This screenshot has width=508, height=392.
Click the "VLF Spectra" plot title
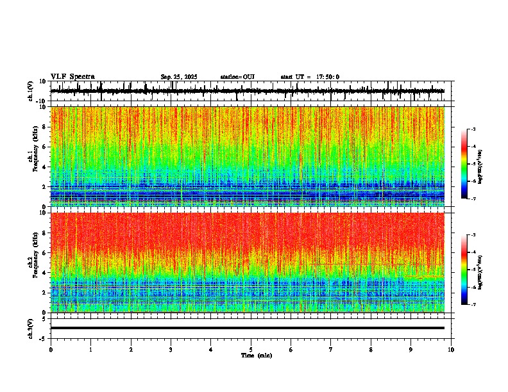click(x=72, y=77)
